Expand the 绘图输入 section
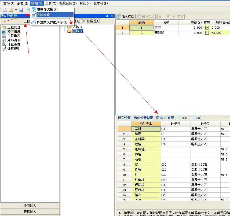230x216 pixels. [30, 206]
